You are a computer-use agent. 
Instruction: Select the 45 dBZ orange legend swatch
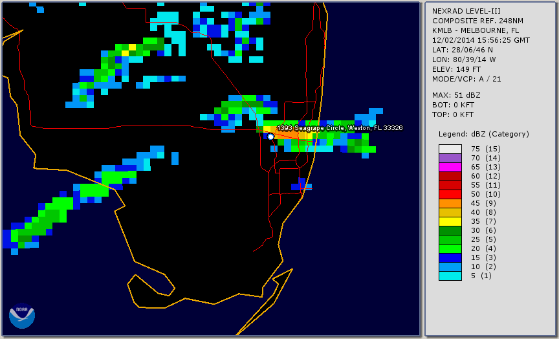[450, 203]
